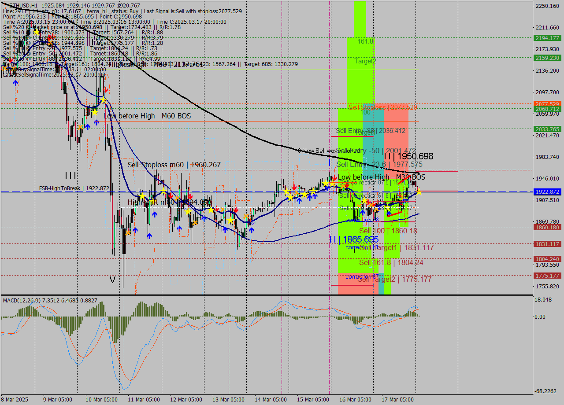Select the green 2194.177 price axis tag

(x=547, y=38)
